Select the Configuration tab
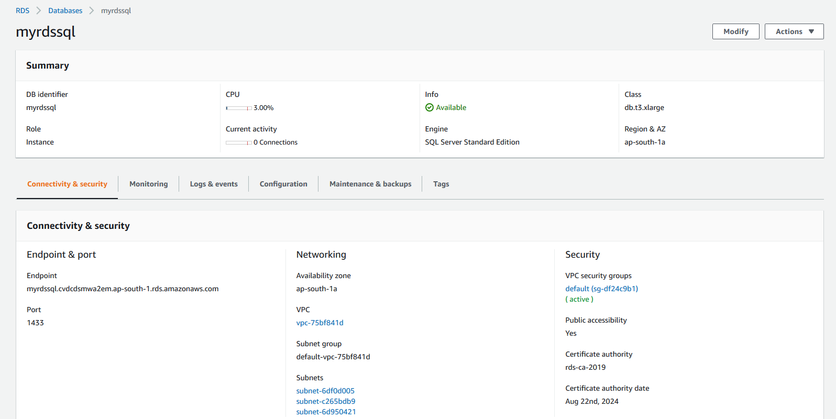The width and height of the screenshot is (836, 419). click(x=283, y=184)
